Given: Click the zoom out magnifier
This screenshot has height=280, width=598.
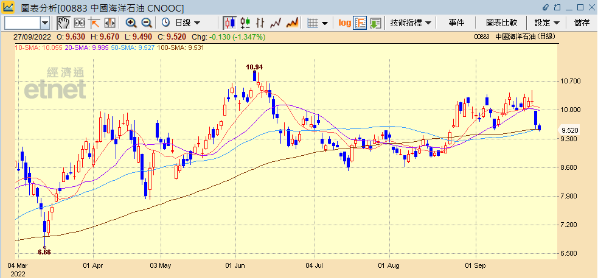Looking at the screenshot, I should [147, 23].
